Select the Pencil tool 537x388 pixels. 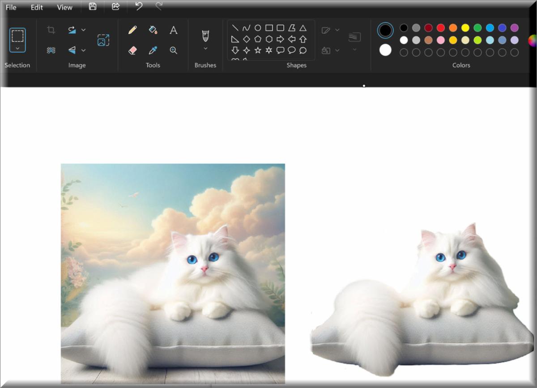132,30
